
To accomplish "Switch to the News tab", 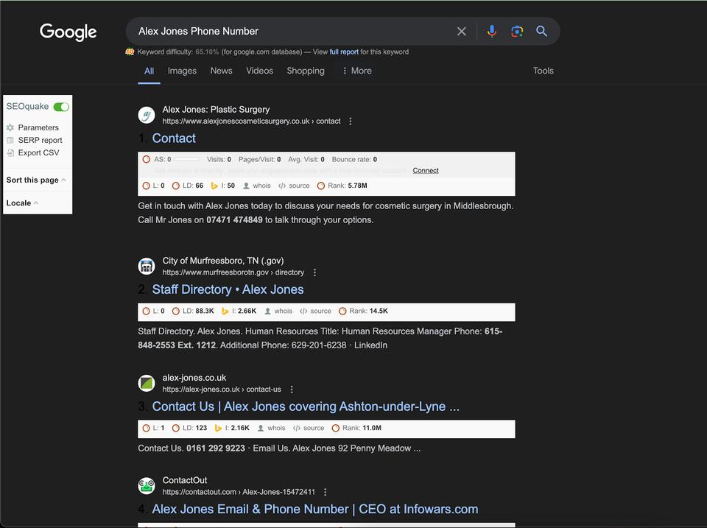I will pos(222,71).
